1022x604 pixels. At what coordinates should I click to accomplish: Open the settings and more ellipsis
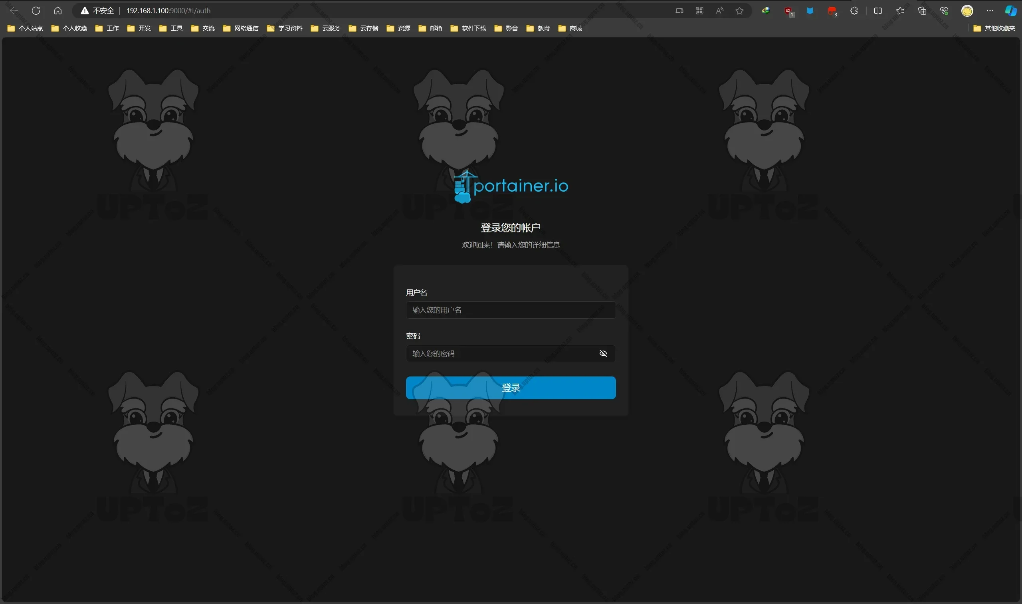tap(990, 11)
